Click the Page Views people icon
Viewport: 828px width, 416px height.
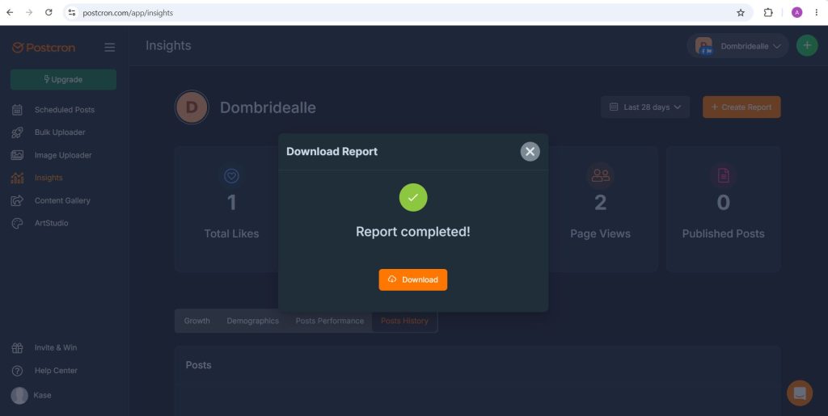click(601, 175)
